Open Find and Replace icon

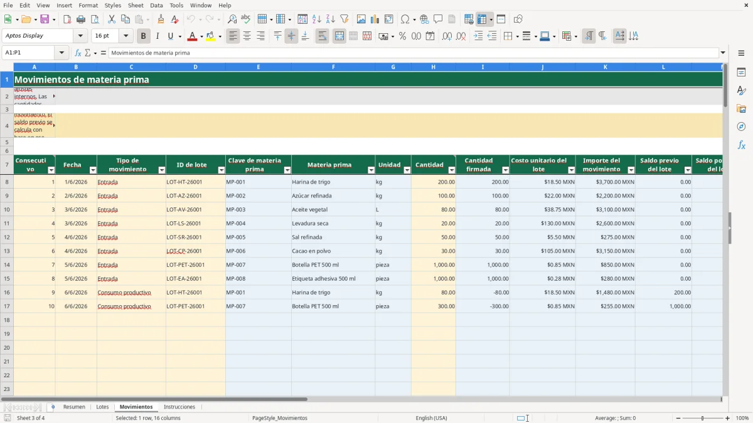232,19
